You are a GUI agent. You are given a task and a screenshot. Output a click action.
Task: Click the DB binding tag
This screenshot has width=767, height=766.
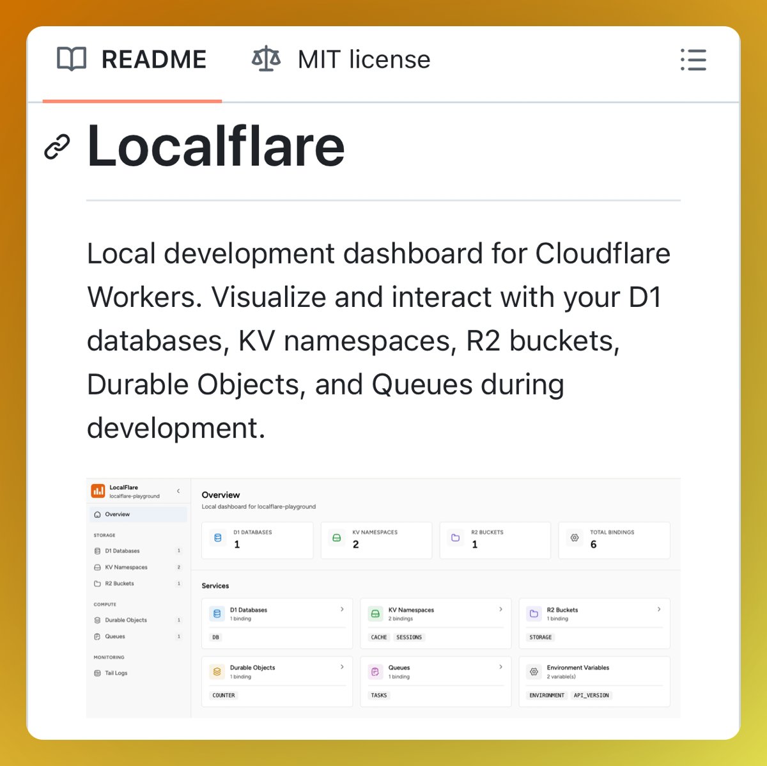point(215,637)
